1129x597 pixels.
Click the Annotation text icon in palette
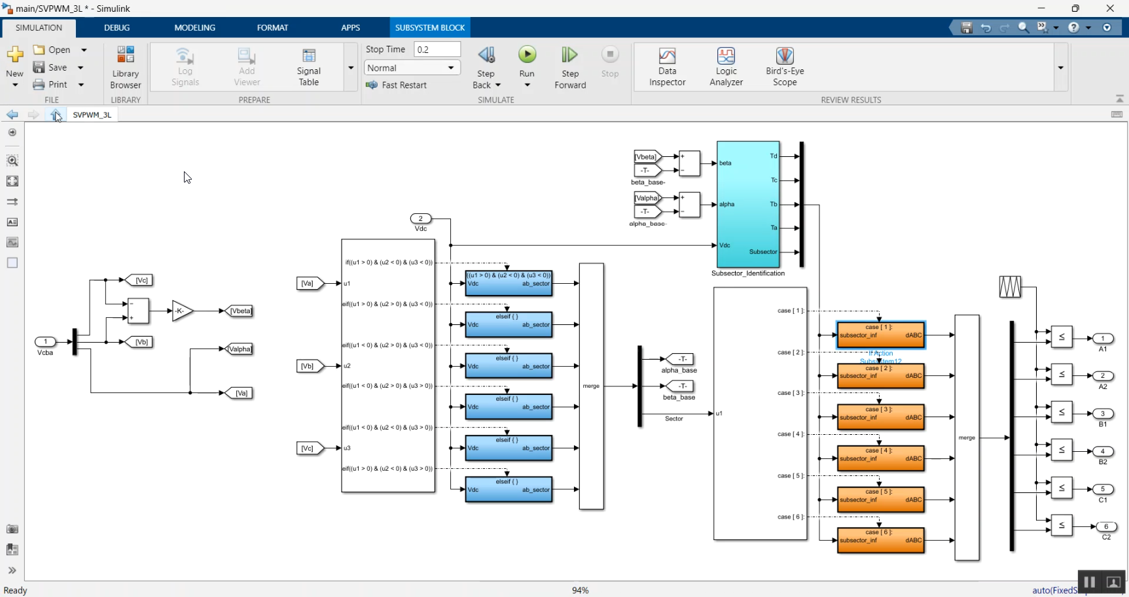pyautogui.click(x=12, y=222)
